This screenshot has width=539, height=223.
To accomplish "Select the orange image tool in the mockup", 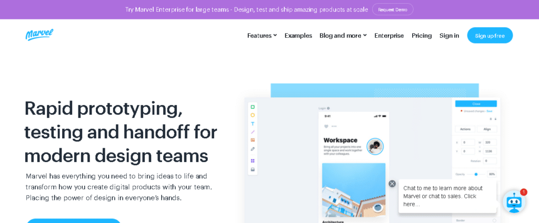I will pyautogui.click(x=253, y=140).
